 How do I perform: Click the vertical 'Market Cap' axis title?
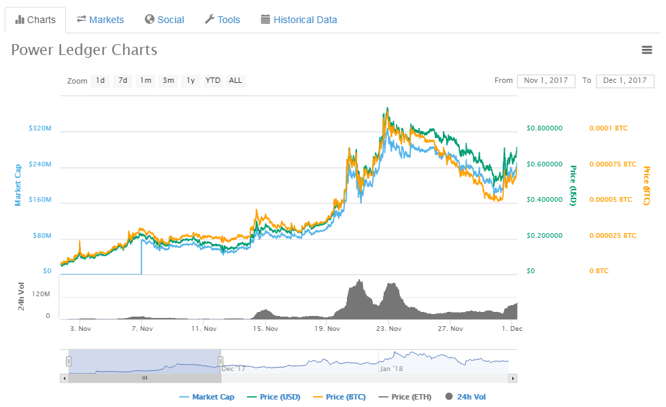pos(18,185)
